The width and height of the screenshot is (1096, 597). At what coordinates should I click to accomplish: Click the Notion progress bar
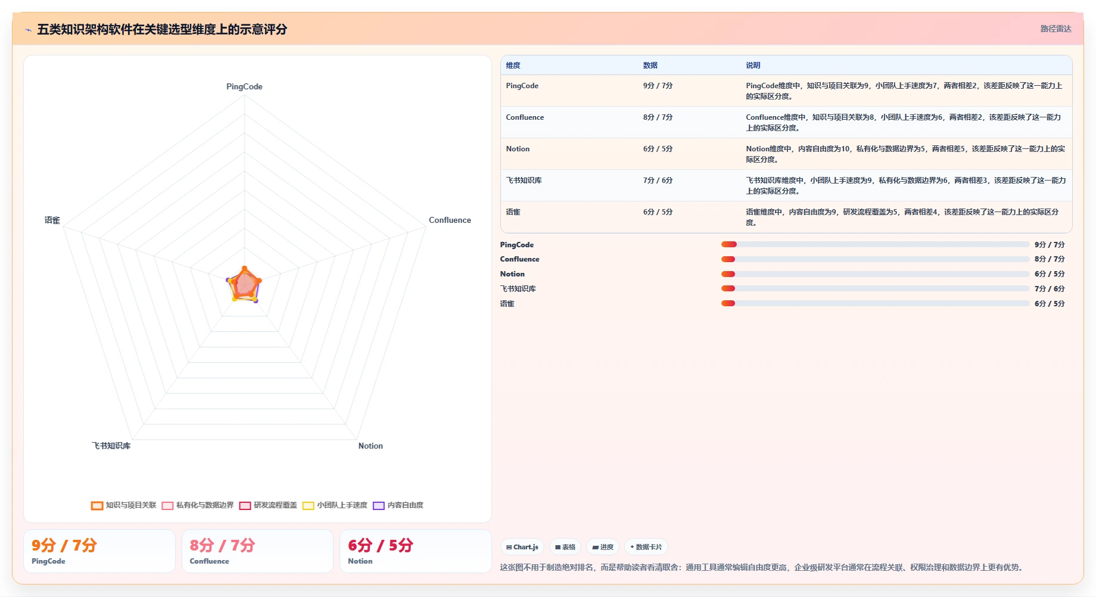pyautogui.click(x=875, y=274)
